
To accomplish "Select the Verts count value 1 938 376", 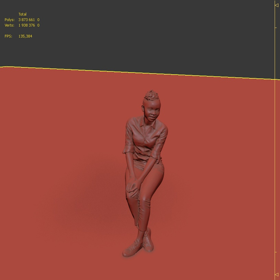I will 27,25.
